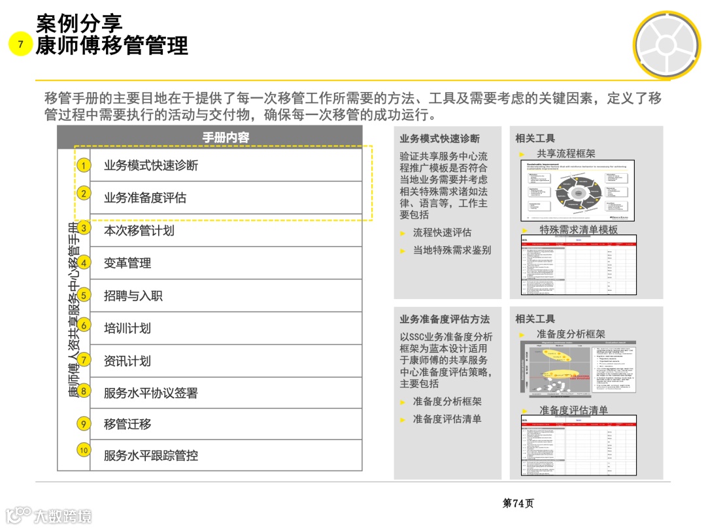
Task: Select the 业务准备度评估 row
Action: (226, 197)
